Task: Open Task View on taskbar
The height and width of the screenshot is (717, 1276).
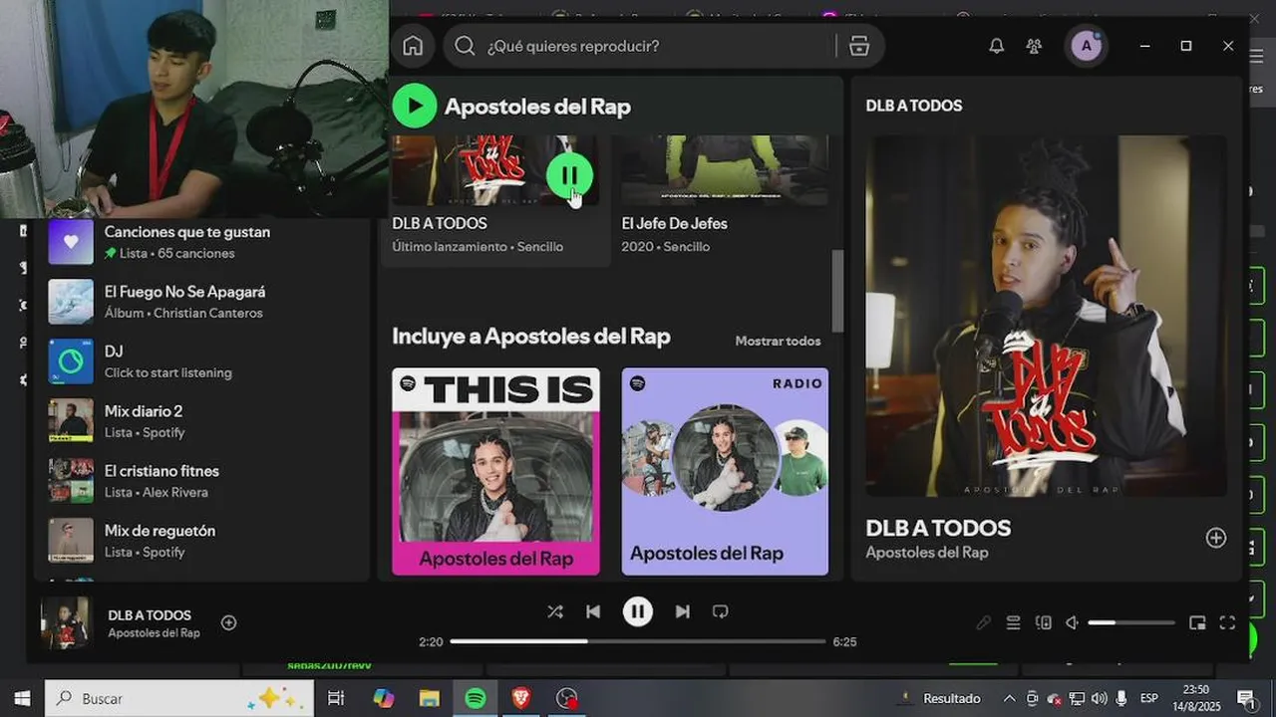Action: click(x=336, y=698)
